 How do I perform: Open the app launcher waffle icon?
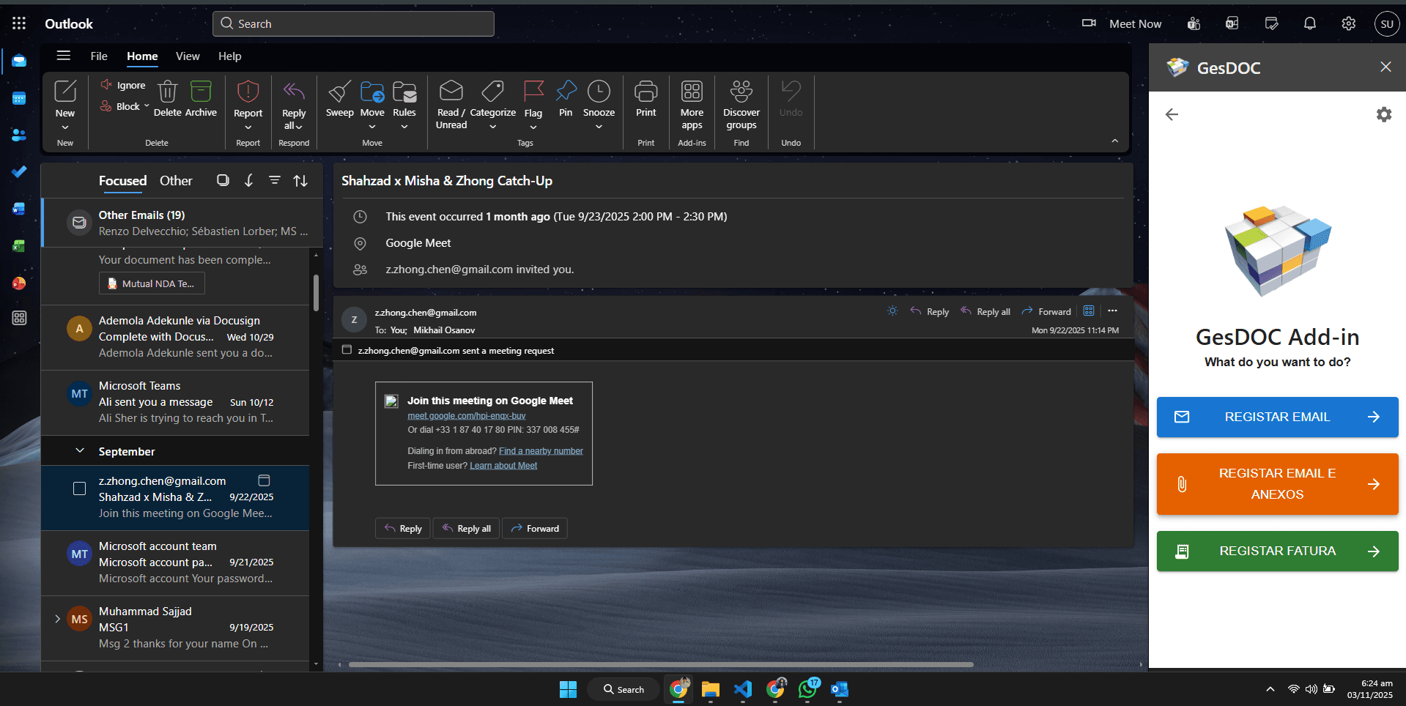19,23
